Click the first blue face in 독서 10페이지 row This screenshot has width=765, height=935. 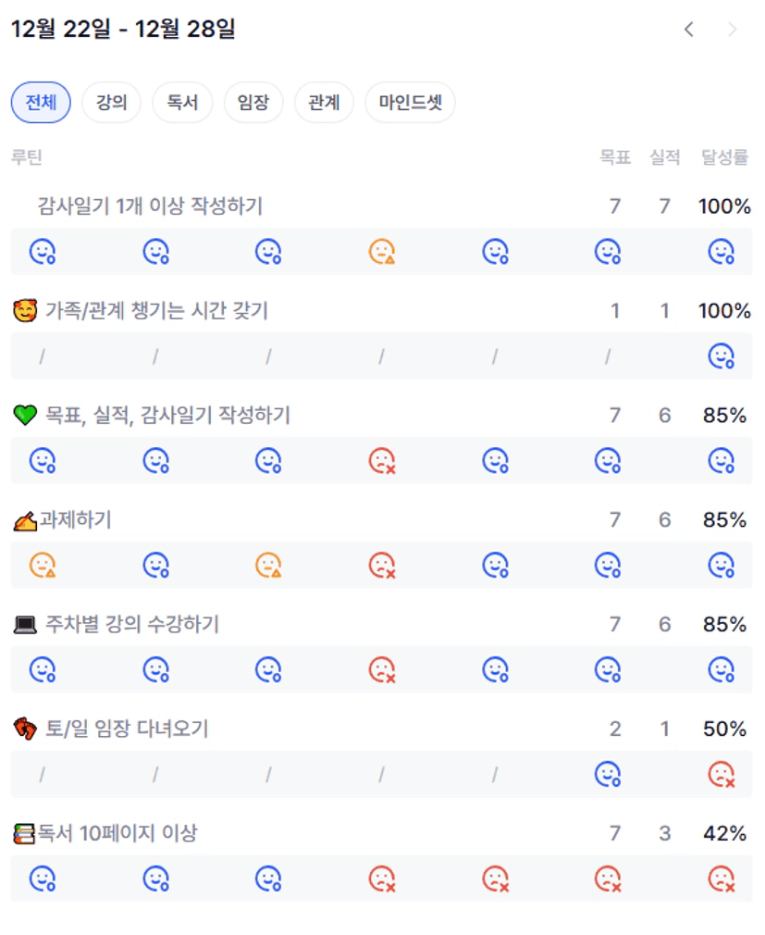[43, 879]
